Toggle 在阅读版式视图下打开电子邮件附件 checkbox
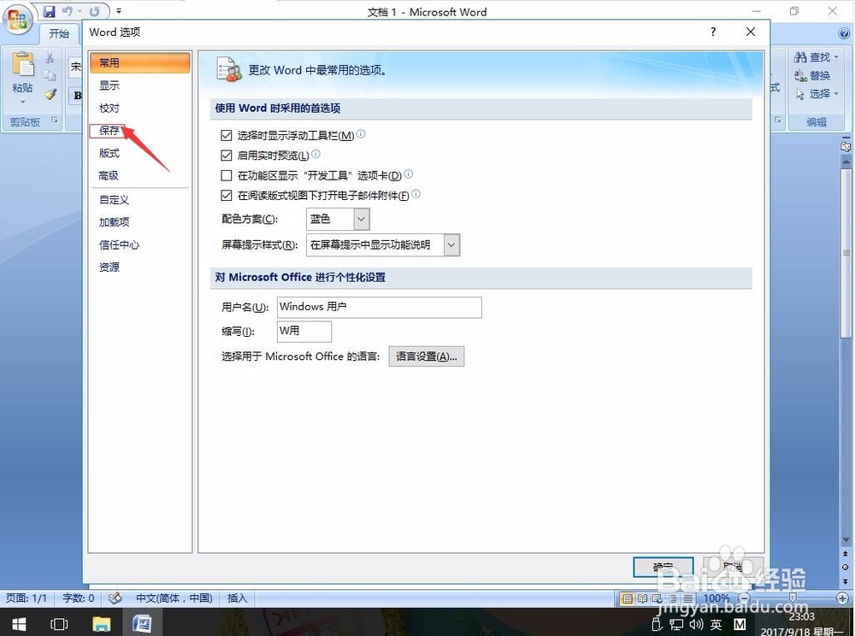 [227, 195]
